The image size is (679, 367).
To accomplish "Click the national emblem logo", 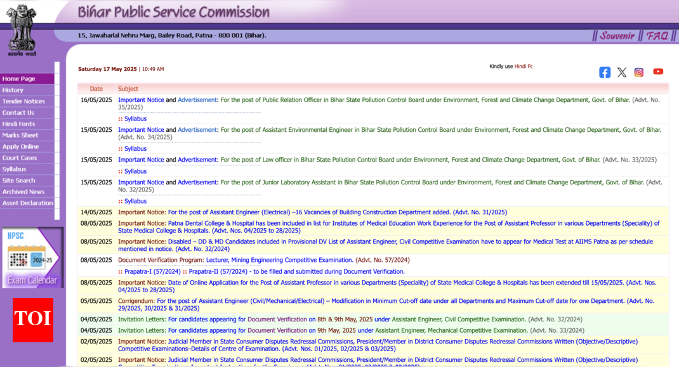I will pos(22,29).
